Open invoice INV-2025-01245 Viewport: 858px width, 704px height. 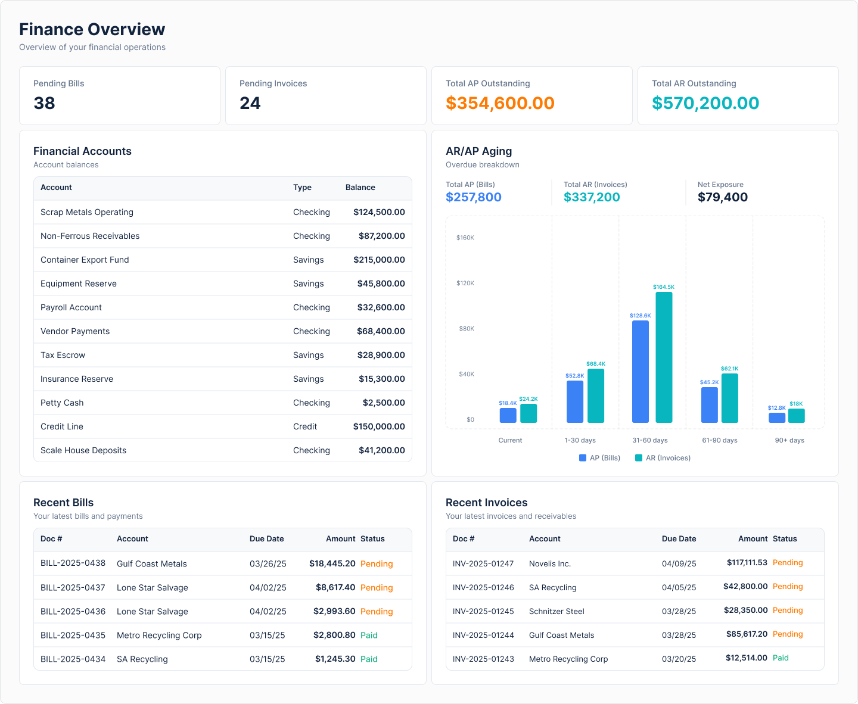point(635,611)
